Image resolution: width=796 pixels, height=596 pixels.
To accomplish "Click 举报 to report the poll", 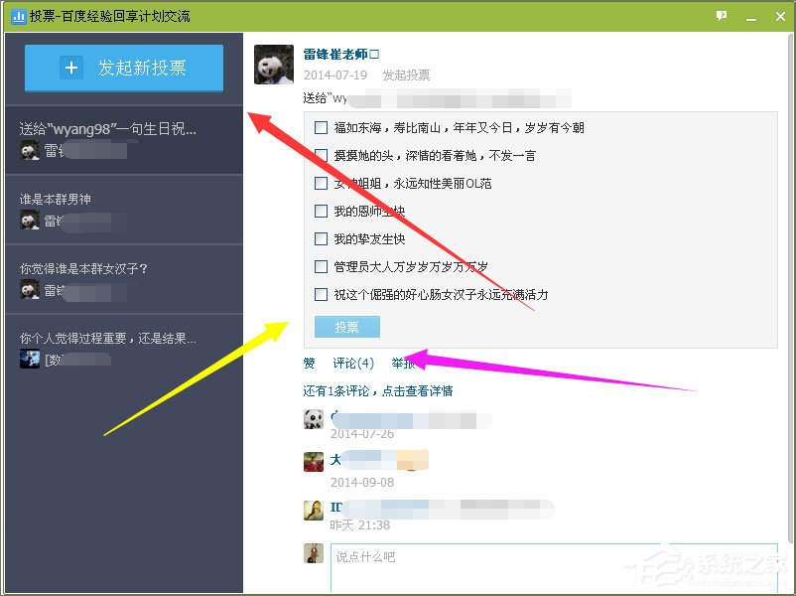I will point(404,363).
